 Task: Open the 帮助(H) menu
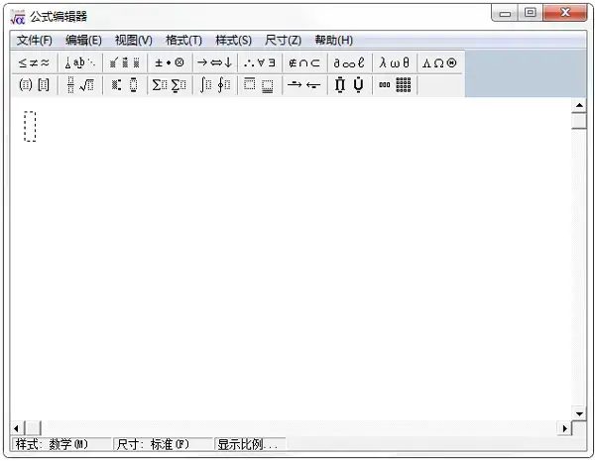(334, 41)
